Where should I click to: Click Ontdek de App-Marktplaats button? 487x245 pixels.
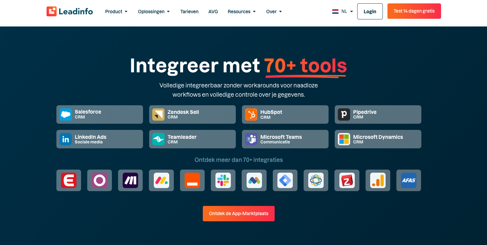coord(239,214)
